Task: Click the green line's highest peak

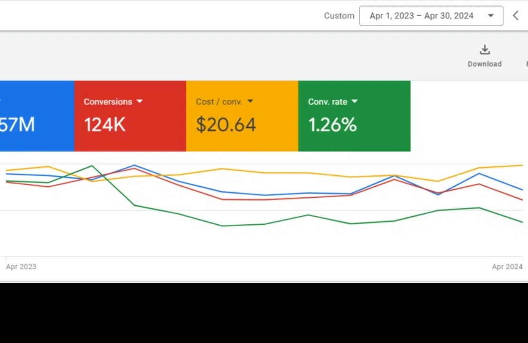Action: pos(92,166)
